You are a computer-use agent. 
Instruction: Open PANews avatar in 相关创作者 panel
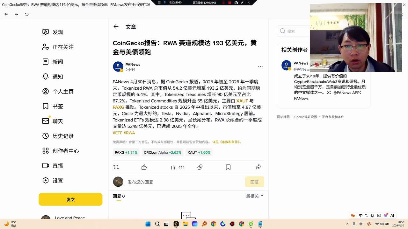click(x=286, y=65)
